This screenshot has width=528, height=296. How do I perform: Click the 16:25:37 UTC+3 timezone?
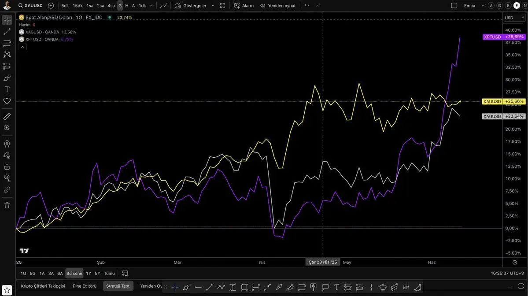(507, 274)
